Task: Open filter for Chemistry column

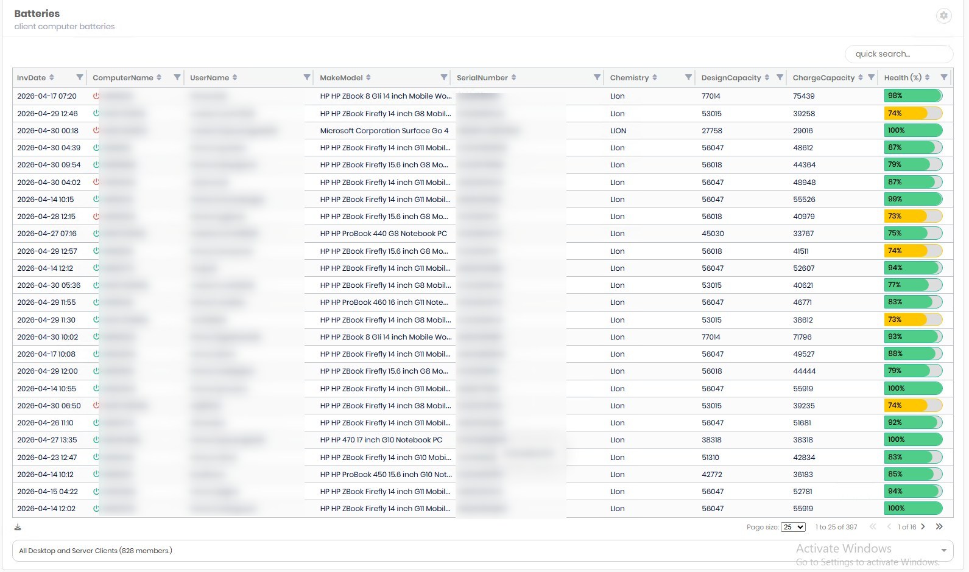Action: (688, 77)
